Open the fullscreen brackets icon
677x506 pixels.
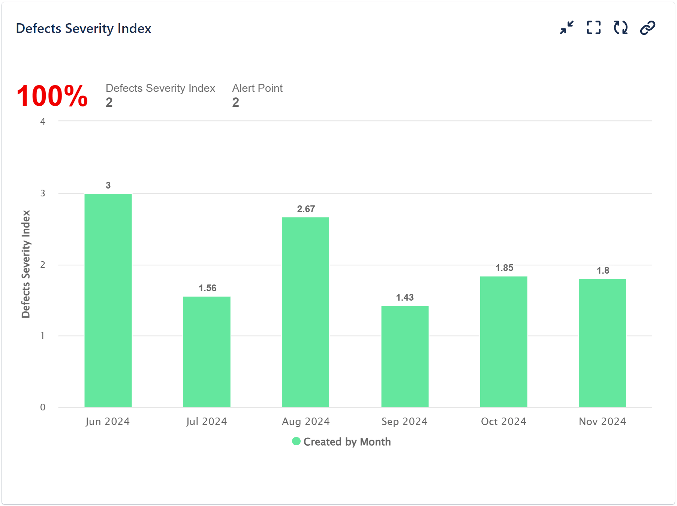point(593,27)
